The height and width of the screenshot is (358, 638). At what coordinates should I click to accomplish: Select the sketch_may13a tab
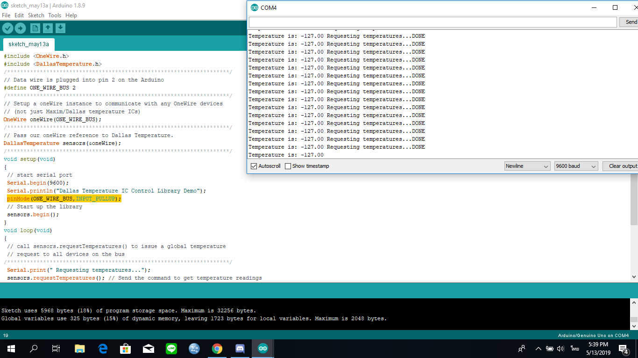(29, 44)
